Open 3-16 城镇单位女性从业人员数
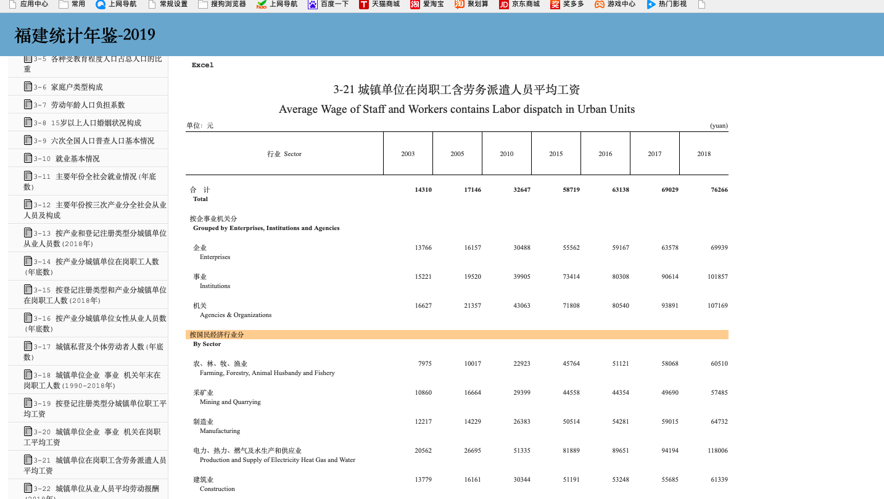The width and height of the screenshot is (884, 499). coord(95,323)
